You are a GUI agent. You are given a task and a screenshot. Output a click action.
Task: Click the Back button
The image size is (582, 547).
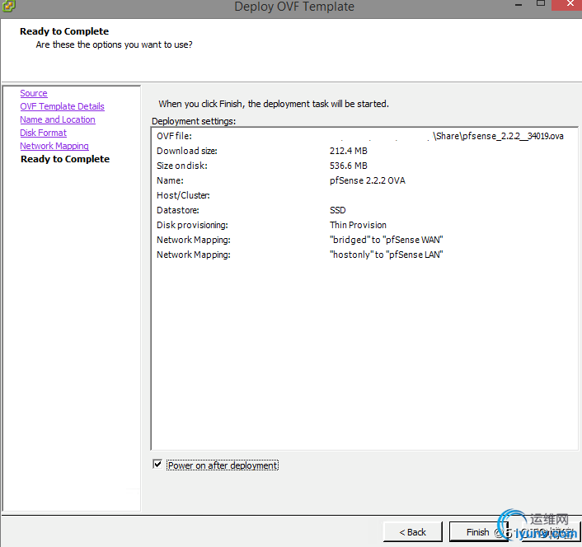[x=413, y=532]
